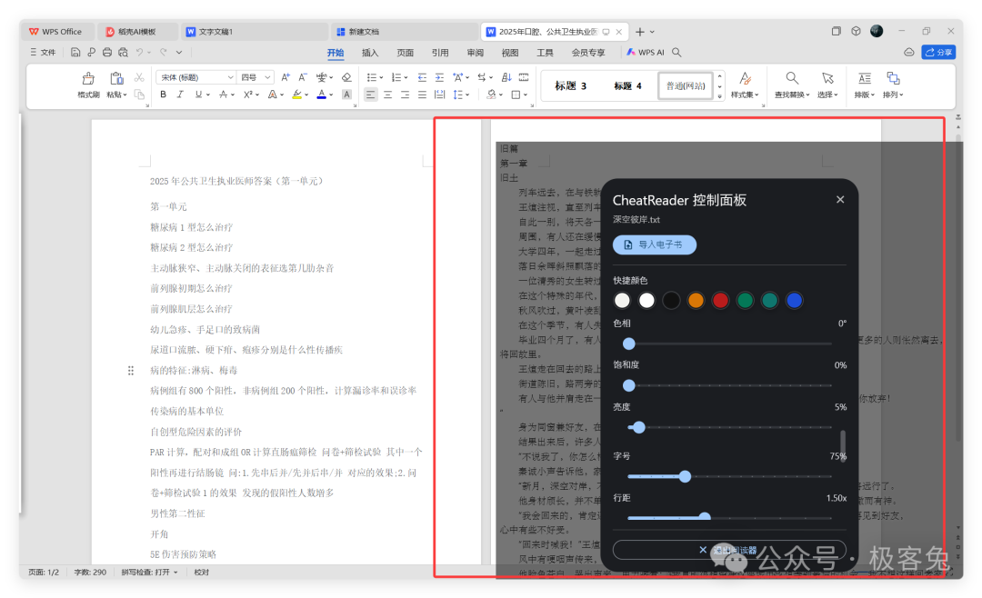Open the 引用 References ribbon tab
This screenshot has height=598, width=982.
click(440, 53)
